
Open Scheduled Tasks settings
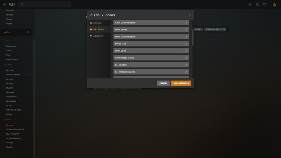click(14, 110)
